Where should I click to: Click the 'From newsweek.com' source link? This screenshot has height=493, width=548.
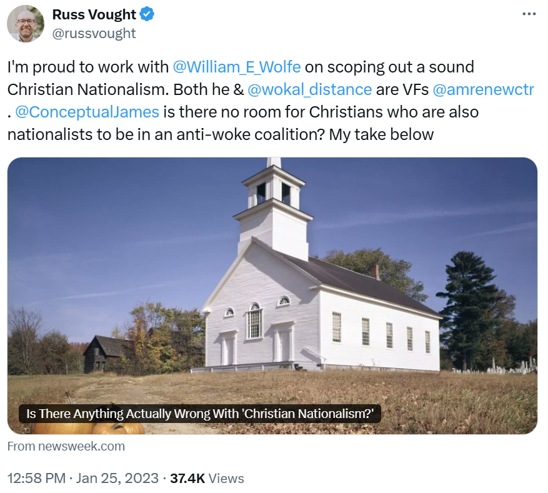point(66,446)
